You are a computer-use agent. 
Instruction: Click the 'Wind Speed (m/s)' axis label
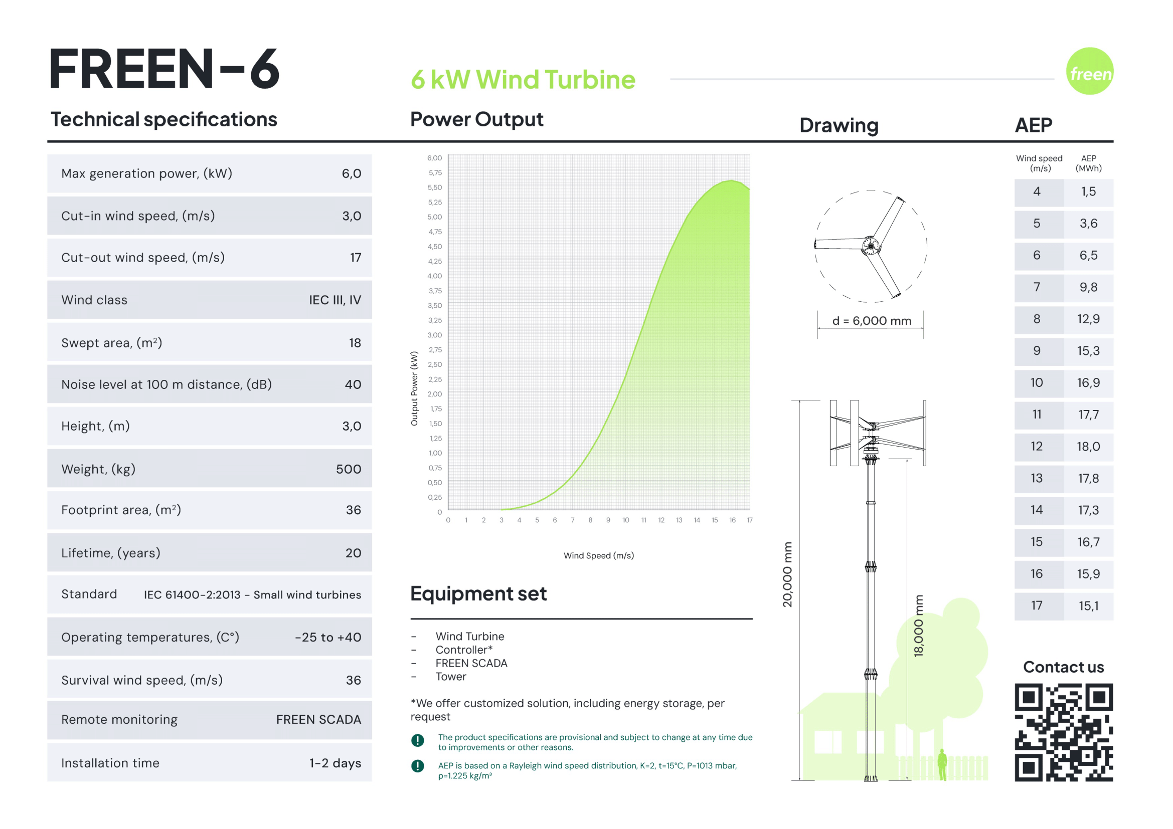(599, 555)
